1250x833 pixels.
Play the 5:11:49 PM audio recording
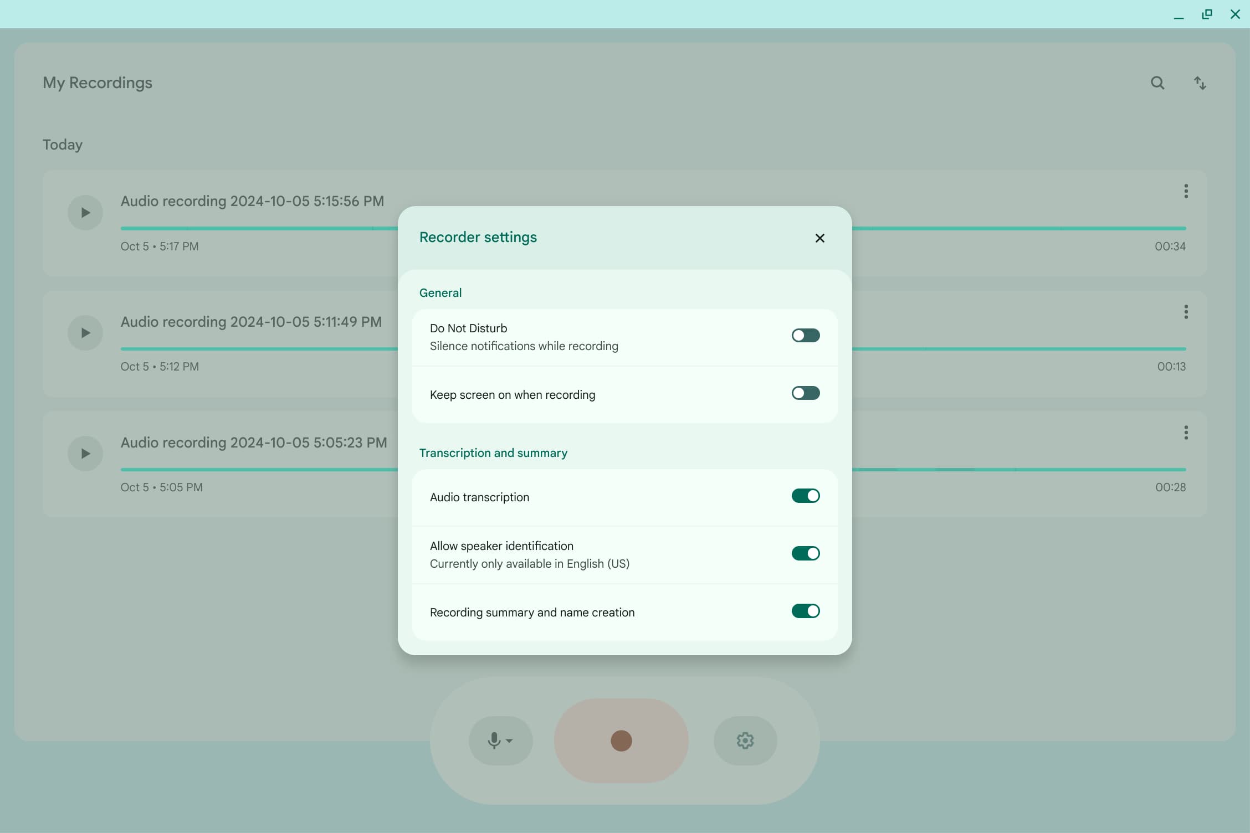click(85, 333)
